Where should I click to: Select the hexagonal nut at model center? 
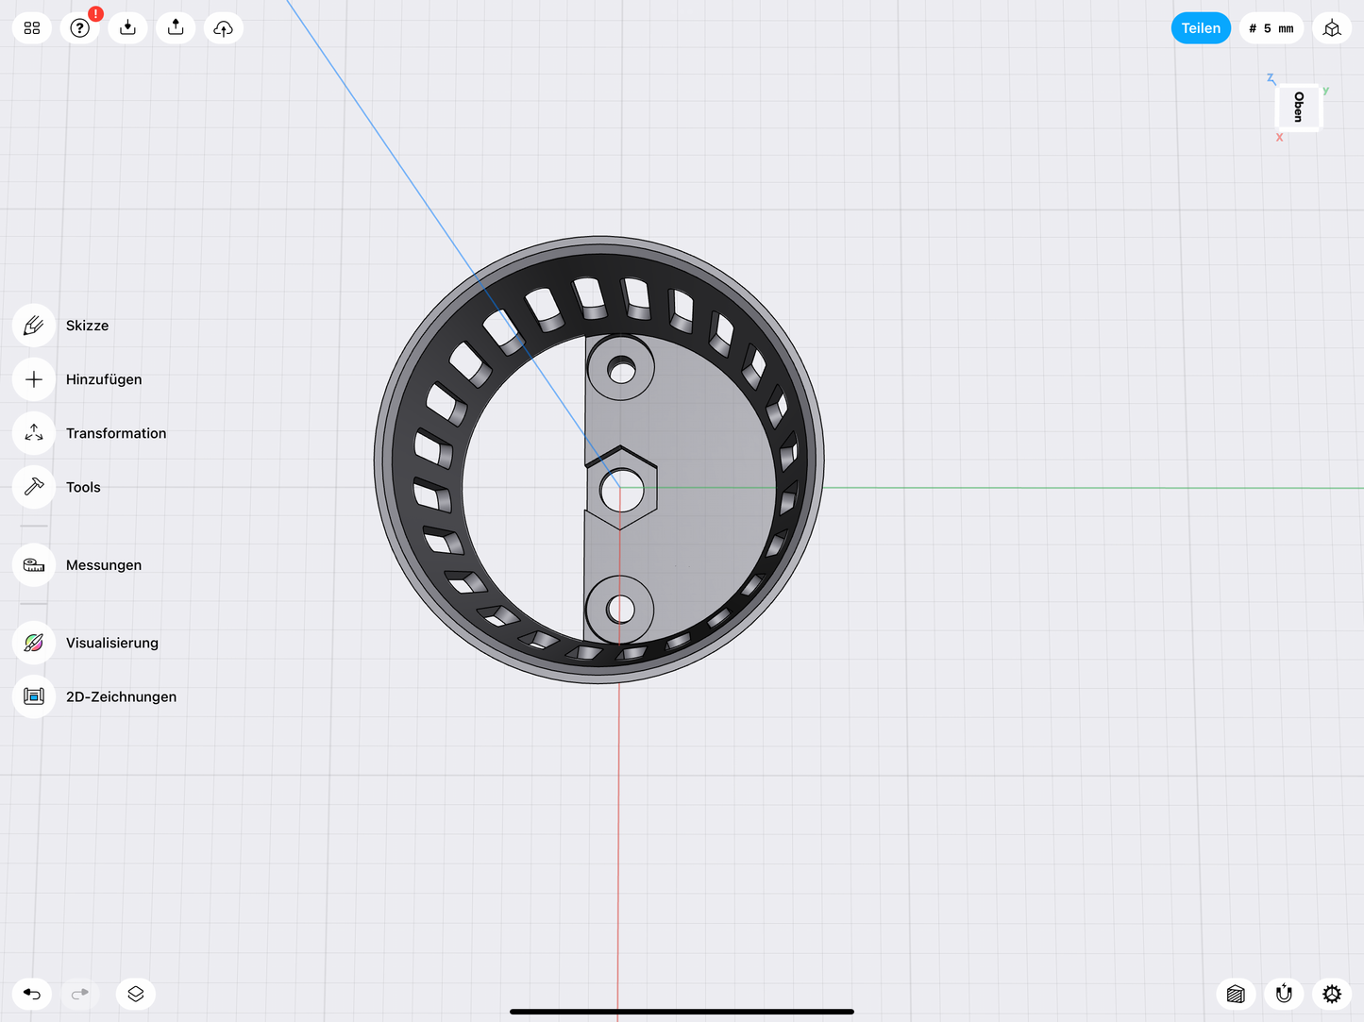pyautogui.click(x=621, y=488)
